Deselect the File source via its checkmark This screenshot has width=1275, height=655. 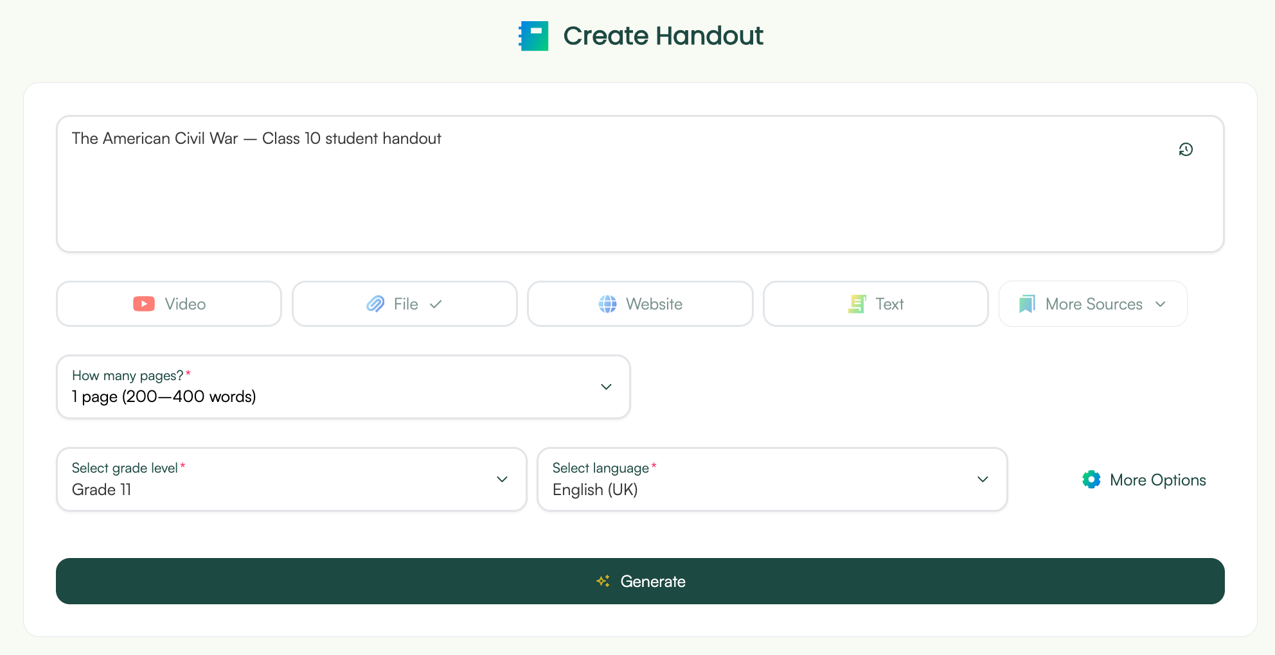click(436, 304)
